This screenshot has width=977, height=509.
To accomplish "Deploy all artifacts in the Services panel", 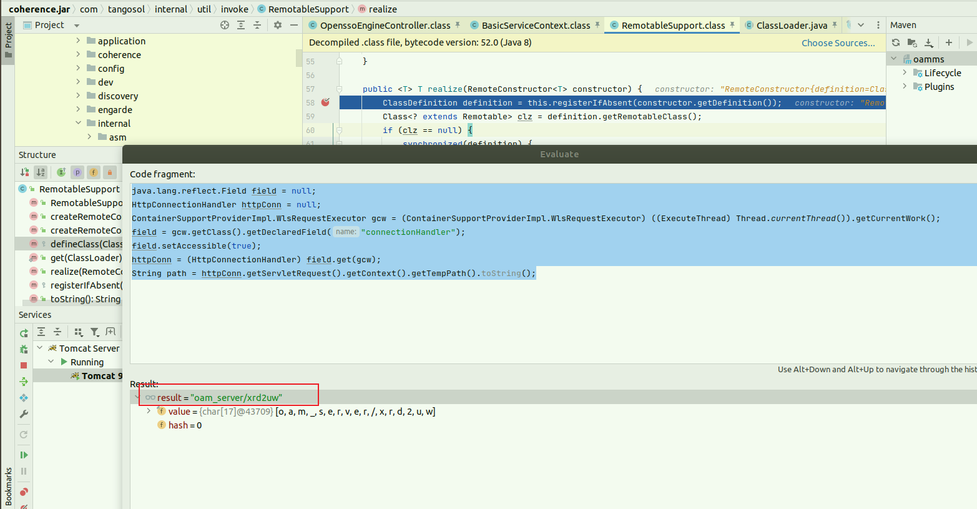I will click(x=24, y=398).
